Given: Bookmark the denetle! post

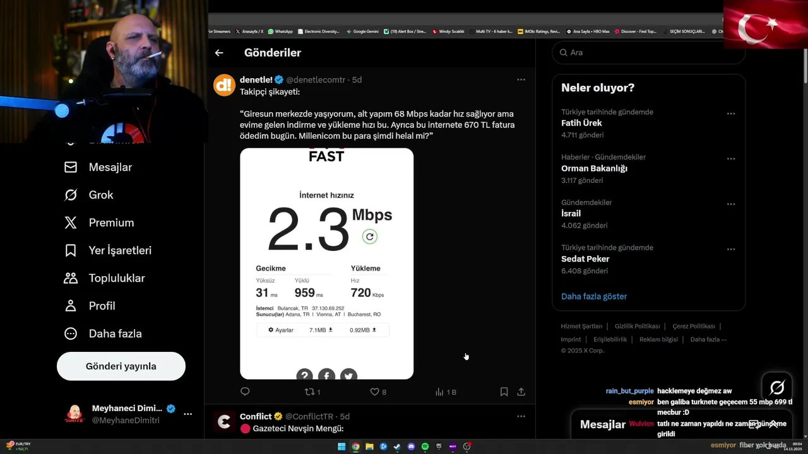Looking at the screenshot, I should (504, 392).
